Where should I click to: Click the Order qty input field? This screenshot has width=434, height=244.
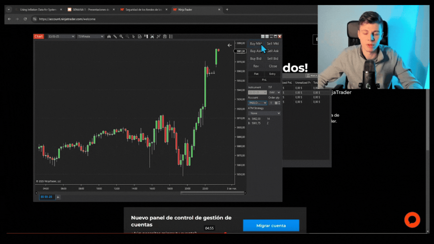point(271,103)
